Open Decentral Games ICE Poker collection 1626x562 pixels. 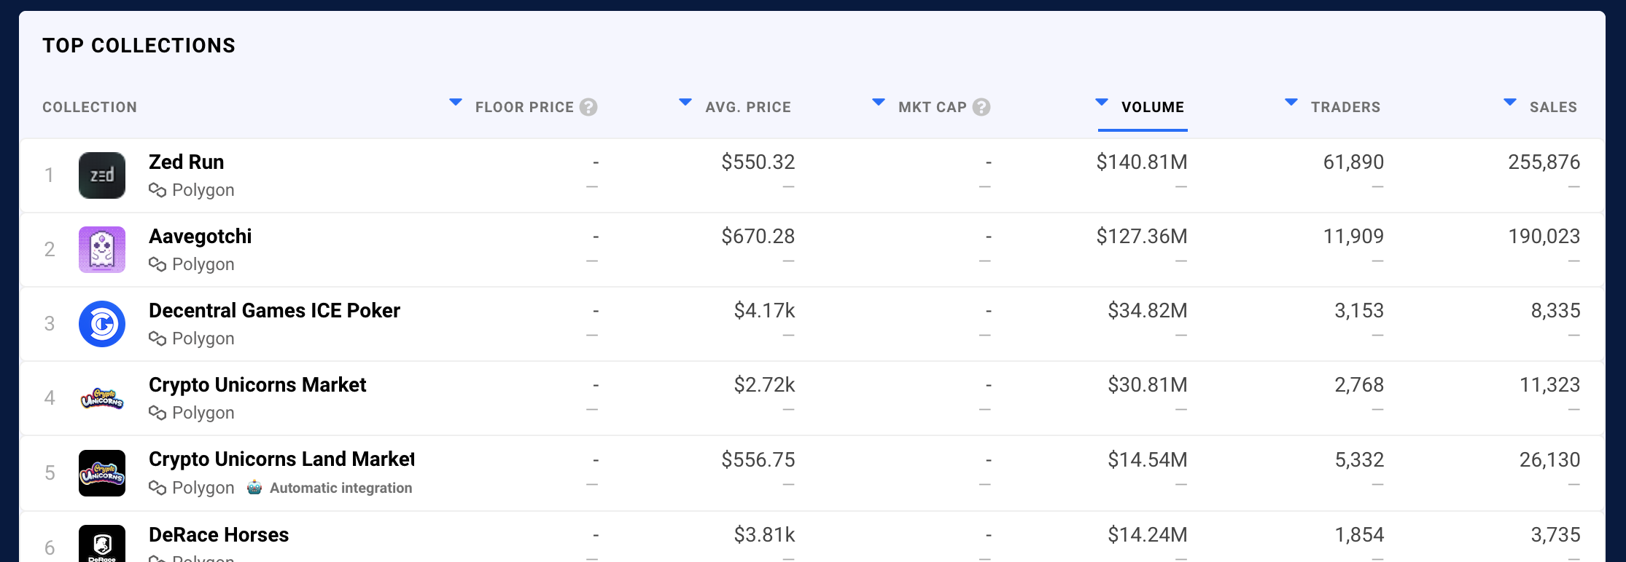point(274,310)
